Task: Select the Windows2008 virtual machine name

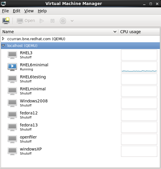Action: (34, 101)
